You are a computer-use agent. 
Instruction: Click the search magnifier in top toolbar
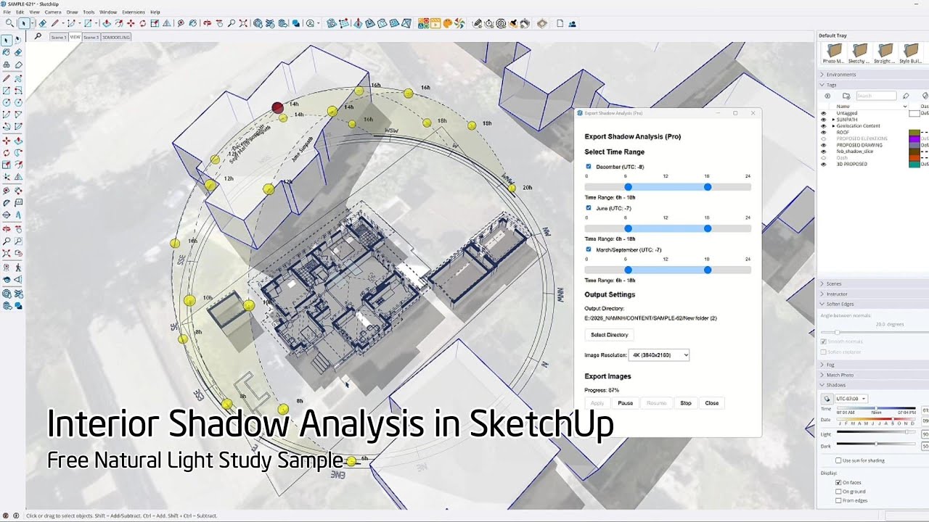coord(9,23)
